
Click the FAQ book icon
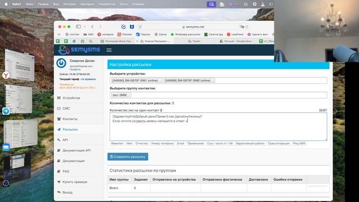pos(59,171)
